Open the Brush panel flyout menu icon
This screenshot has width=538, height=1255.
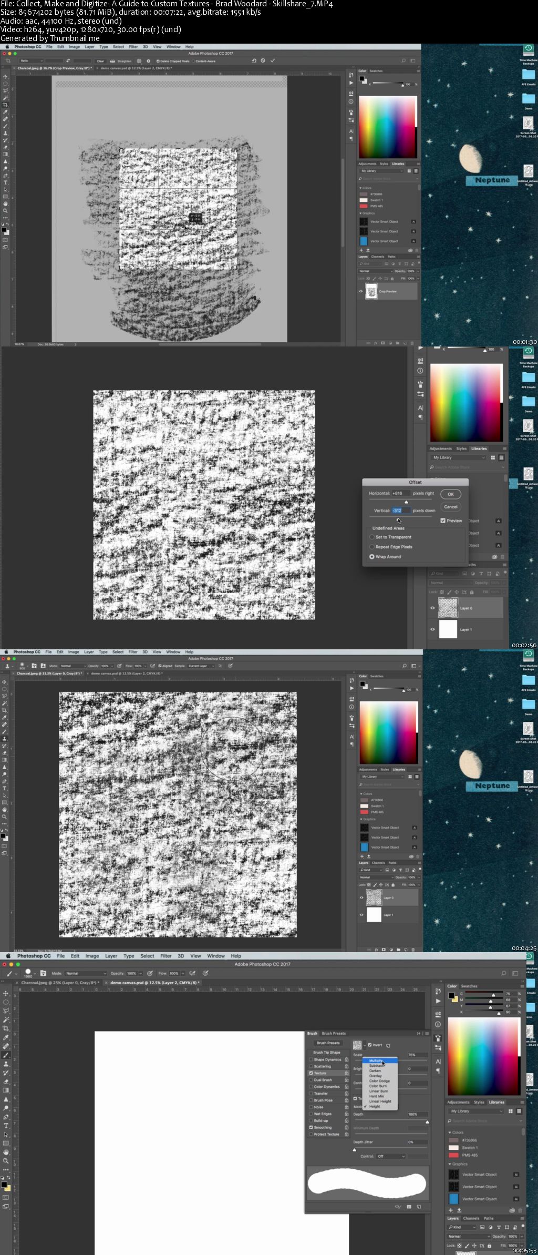click(x=427, y=1034)
